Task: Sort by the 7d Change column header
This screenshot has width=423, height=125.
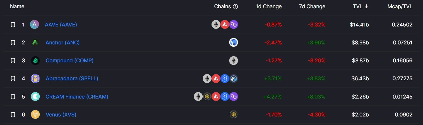Action: coord(312,6)
